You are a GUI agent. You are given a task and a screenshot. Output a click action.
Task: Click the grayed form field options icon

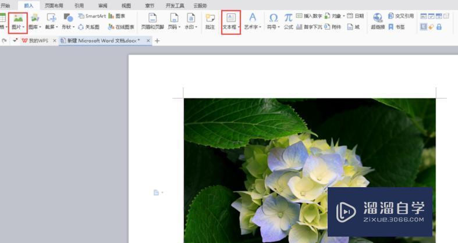pyautogui.click(x=446, y=16)
